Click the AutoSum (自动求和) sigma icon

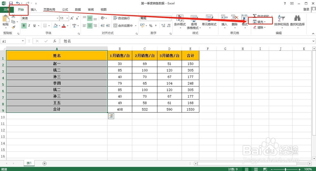[x=255, y=16]
